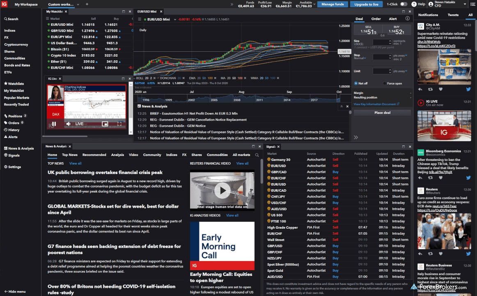Like the Bloomberg Economics tweet
Screen dimensions: 477x296
tap(440, 178)
